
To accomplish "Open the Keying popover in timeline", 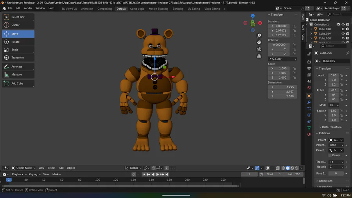I will [34, 175].
